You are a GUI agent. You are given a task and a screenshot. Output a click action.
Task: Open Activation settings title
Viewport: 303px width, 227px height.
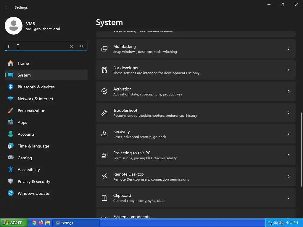click(x=122, y=89)
